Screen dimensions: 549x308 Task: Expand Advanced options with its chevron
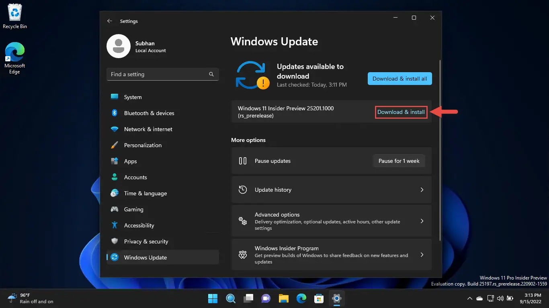[422, 221]
